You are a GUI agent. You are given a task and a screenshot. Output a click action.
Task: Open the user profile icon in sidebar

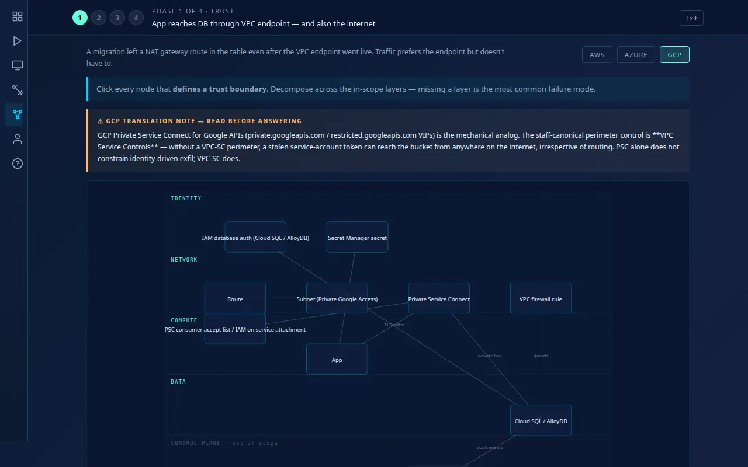(x=18, y=139)
